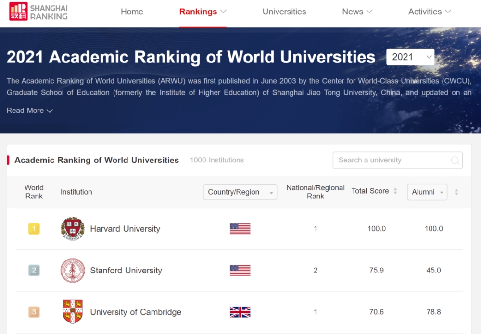Click Cambridge's total score 70.6
The width and height of the screenshot is (481, 334).
click(x=377, y=312)
